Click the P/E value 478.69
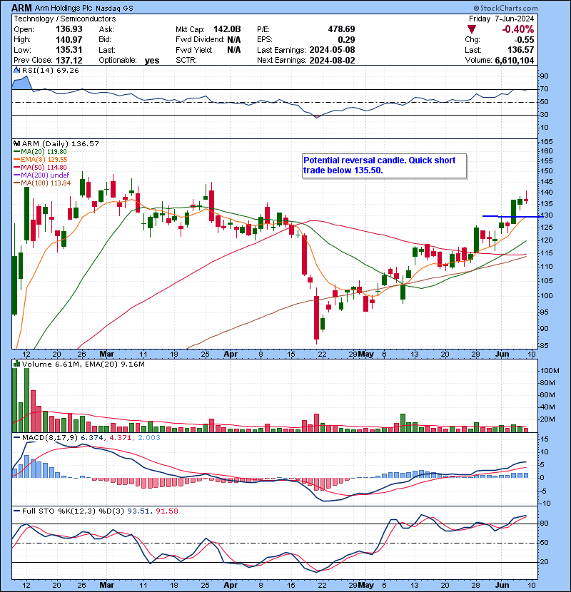The height and width of the screenshot is (592, 571). click(341, 29)
